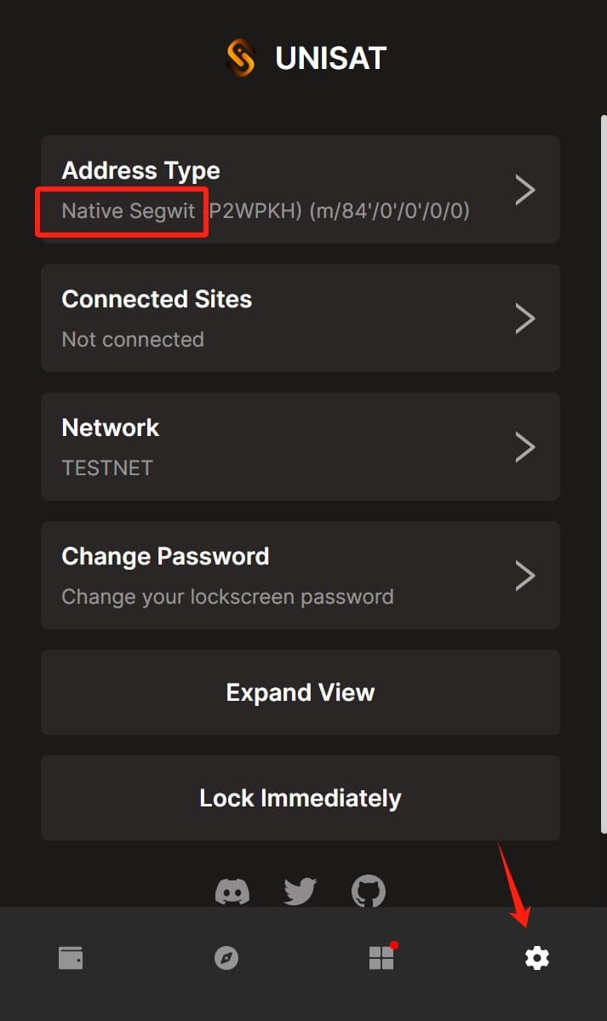Click the UniSat logo icon
Screen dimensions: 607x1021
coord(240,58)
